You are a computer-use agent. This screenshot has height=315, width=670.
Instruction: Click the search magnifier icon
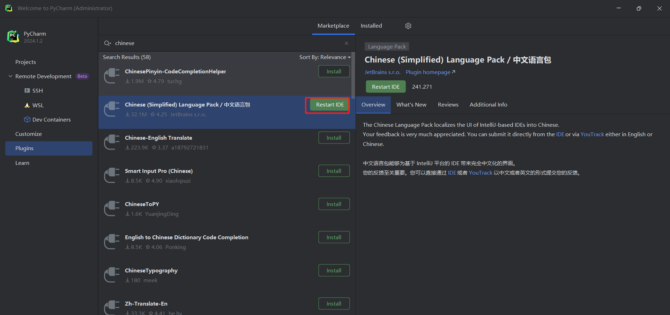pos(107,43)
